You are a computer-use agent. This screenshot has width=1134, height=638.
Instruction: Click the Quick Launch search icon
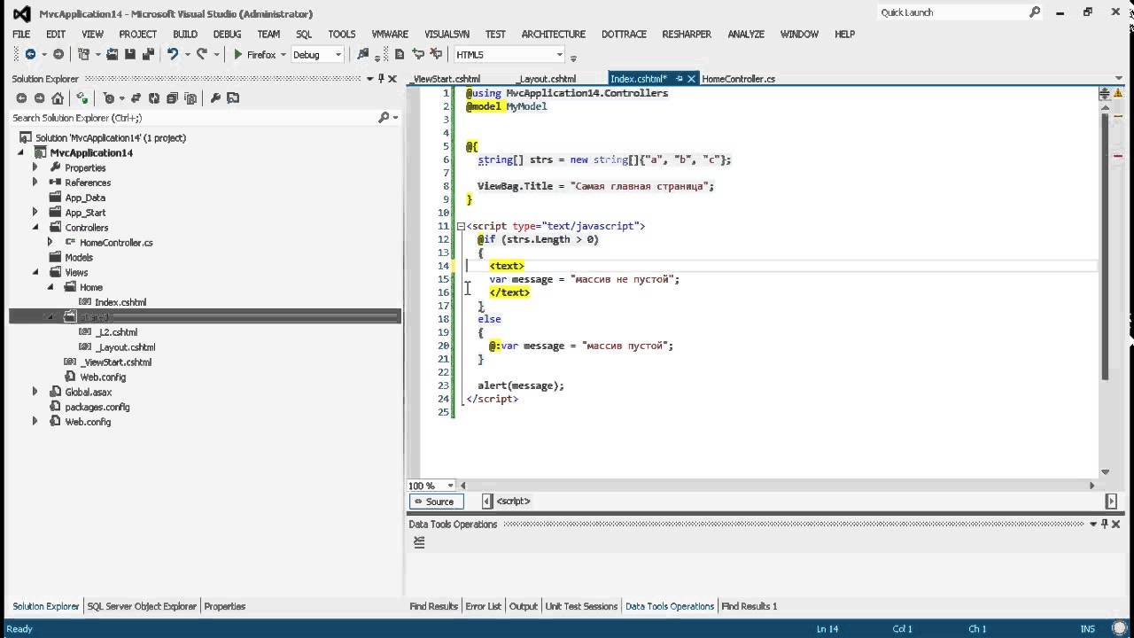(1034, 12)
